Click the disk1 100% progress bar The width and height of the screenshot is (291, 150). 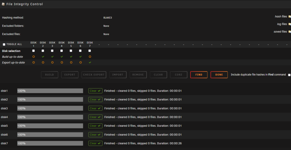pyautogui.click(x=50, y=91)
